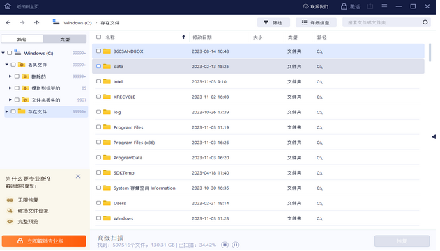Close the 为什么要专业版 promo panel

pos(78,177)
